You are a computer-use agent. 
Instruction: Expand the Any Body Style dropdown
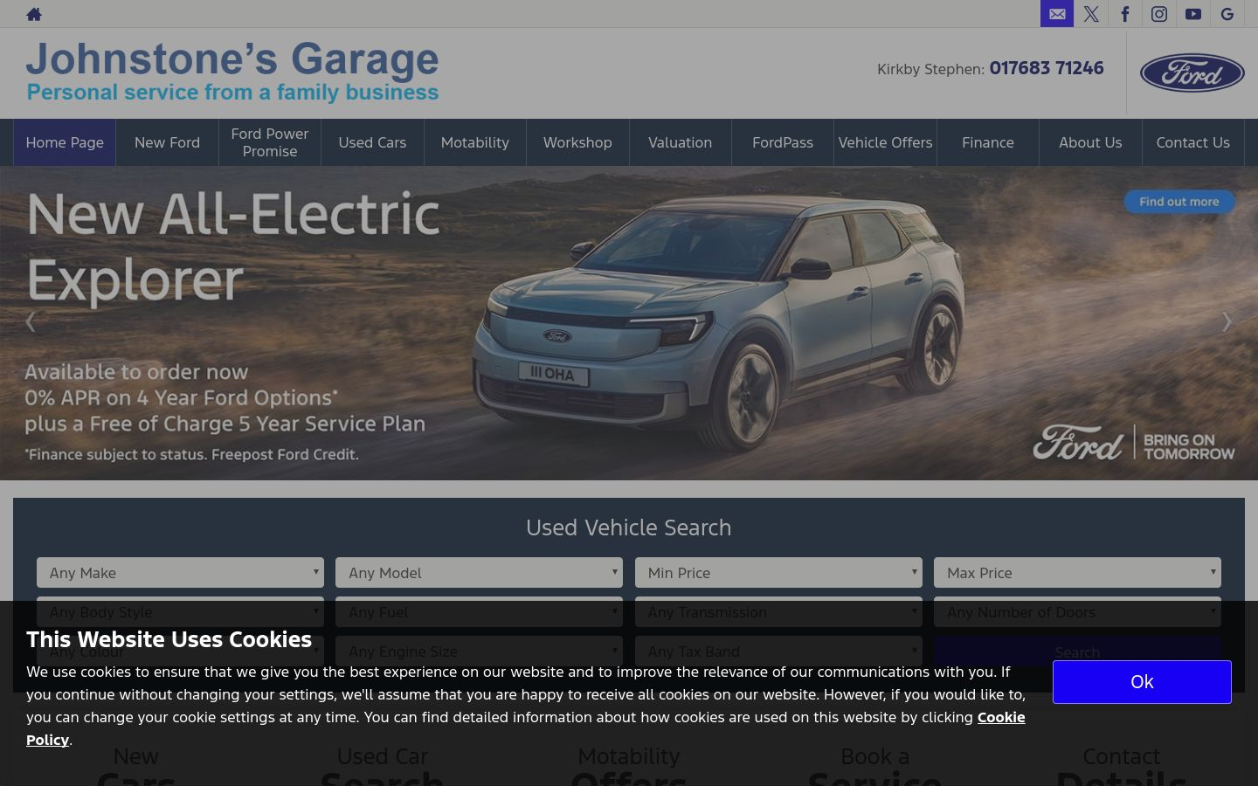(x=180, y=612)
